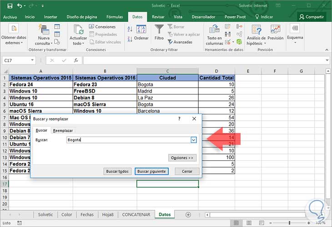Click Texto en columnas icon

pyautogui.click(x=214, y=29)
